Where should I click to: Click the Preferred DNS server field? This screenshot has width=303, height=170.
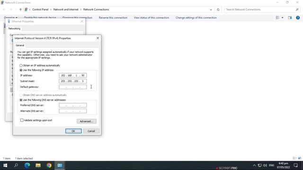pyautogui.click(x=72, y=105)
